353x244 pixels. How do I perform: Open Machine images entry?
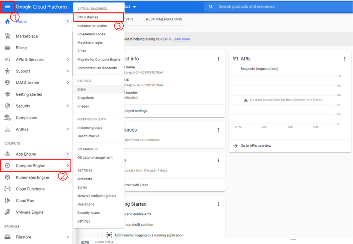(90, 42)
